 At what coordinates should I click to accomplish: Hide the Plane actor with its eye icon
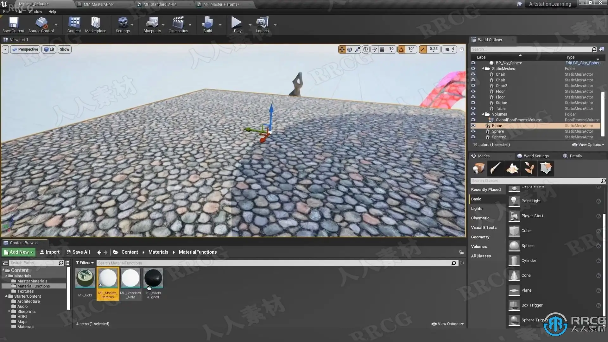tap(473, 126)
